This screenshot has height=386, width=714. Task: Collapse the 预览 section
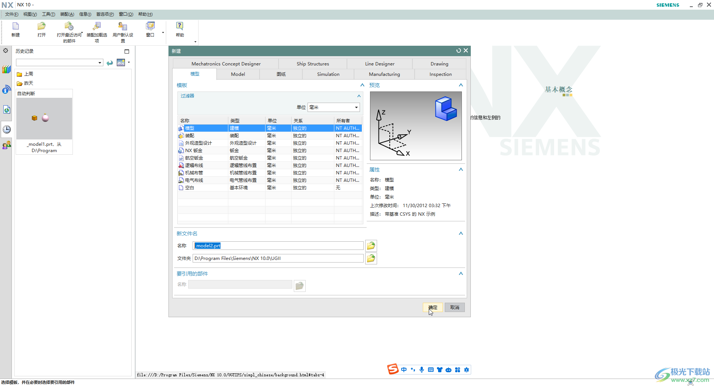point(461,85)
